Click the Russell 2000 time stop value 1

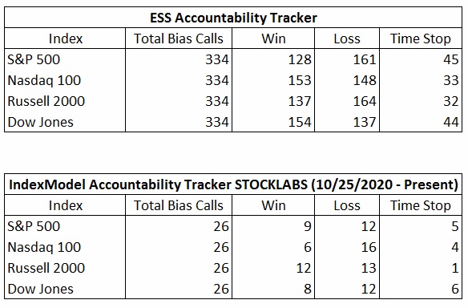click(455, 268)
